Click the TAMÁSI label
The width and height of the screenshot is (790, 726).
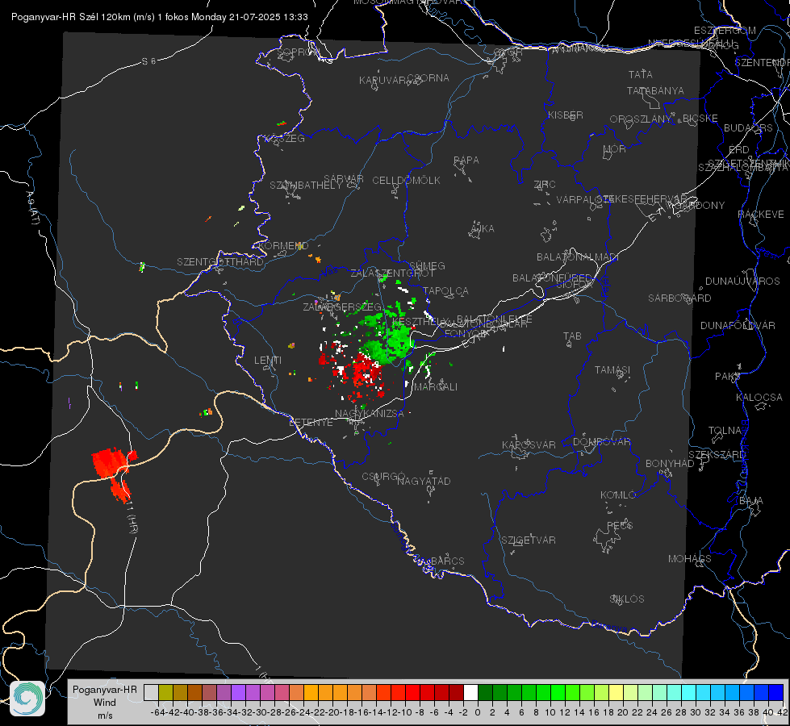(612, 369)
